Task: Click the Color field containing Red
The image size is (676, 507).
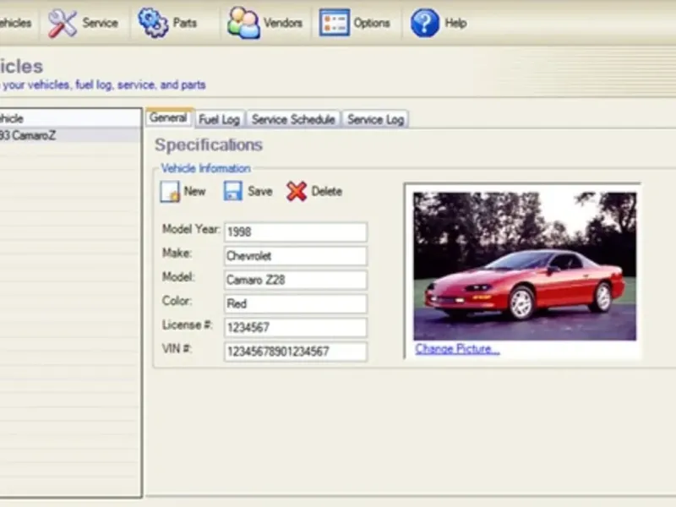Action: 295,303
